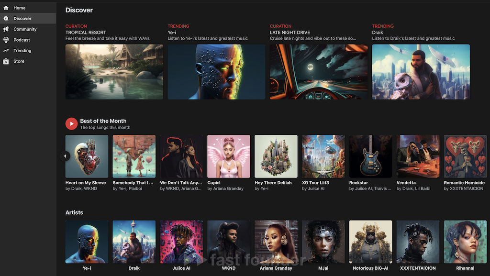Open the Cupid song cover
The height and width of the screenshot is (276, 490).
coord(228,156)
